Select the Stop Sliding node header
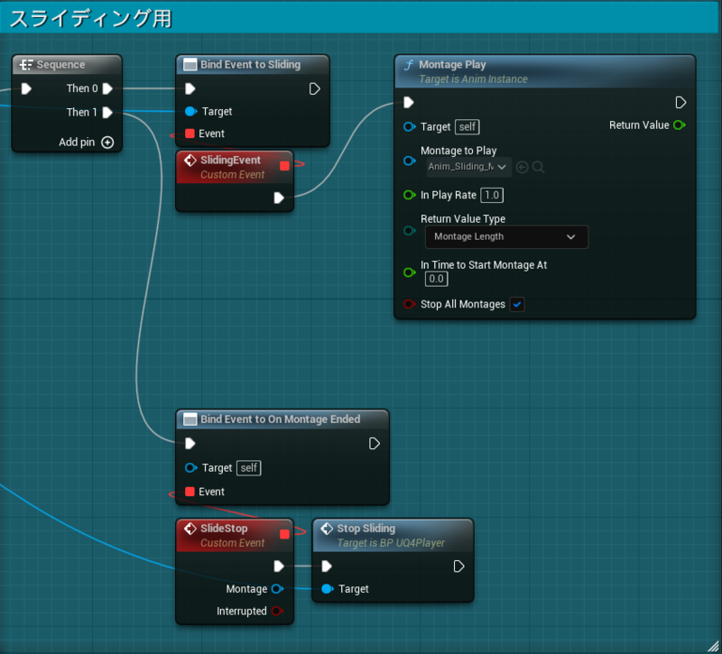Screen dimensions: 722x654 click(393, 535)
